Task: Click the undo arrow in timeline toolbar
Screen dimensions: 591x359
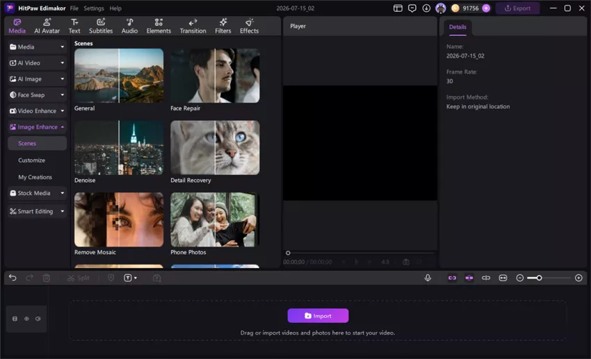Action: (13, 278)
